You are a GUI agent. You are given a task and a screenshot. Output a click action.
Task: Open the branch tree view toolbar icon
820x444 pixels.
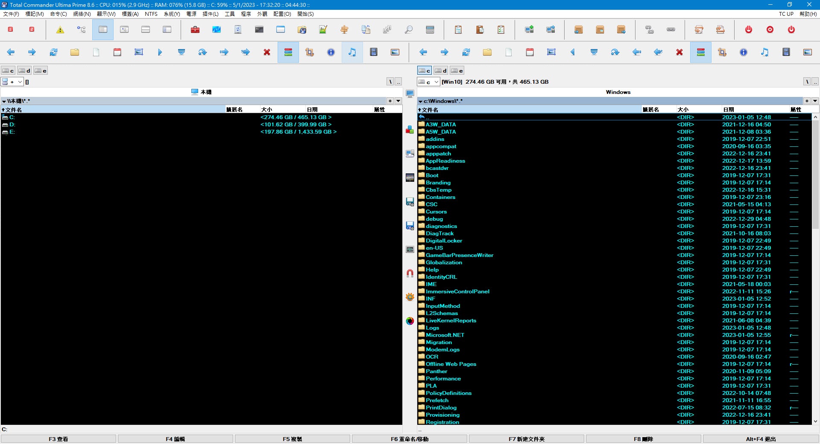pos(82,29)
